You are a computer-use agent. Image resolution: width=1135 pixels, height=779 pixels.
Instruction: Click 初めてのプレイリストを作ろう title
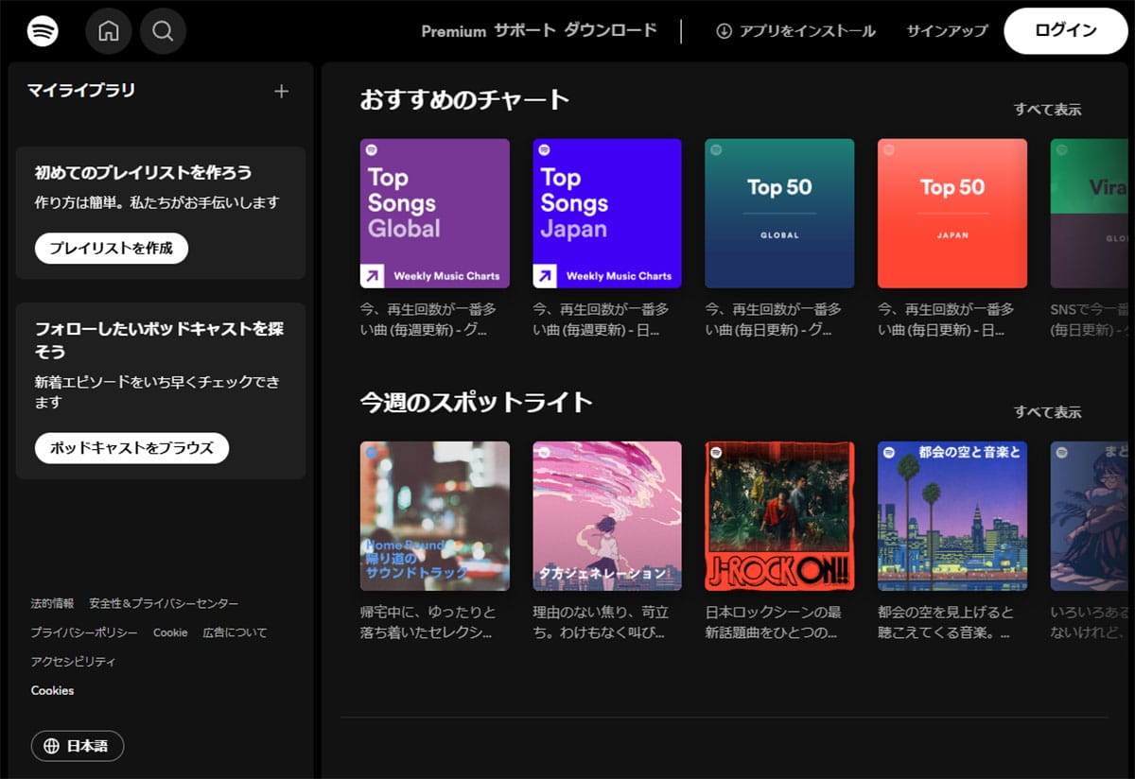[144, 173]
